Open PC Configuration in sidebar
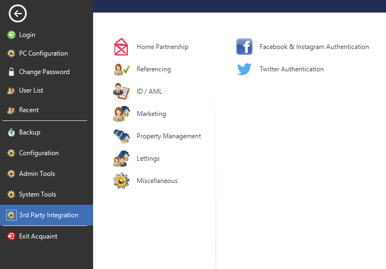This screenshot has height=269, width=386. click(43, 53)
